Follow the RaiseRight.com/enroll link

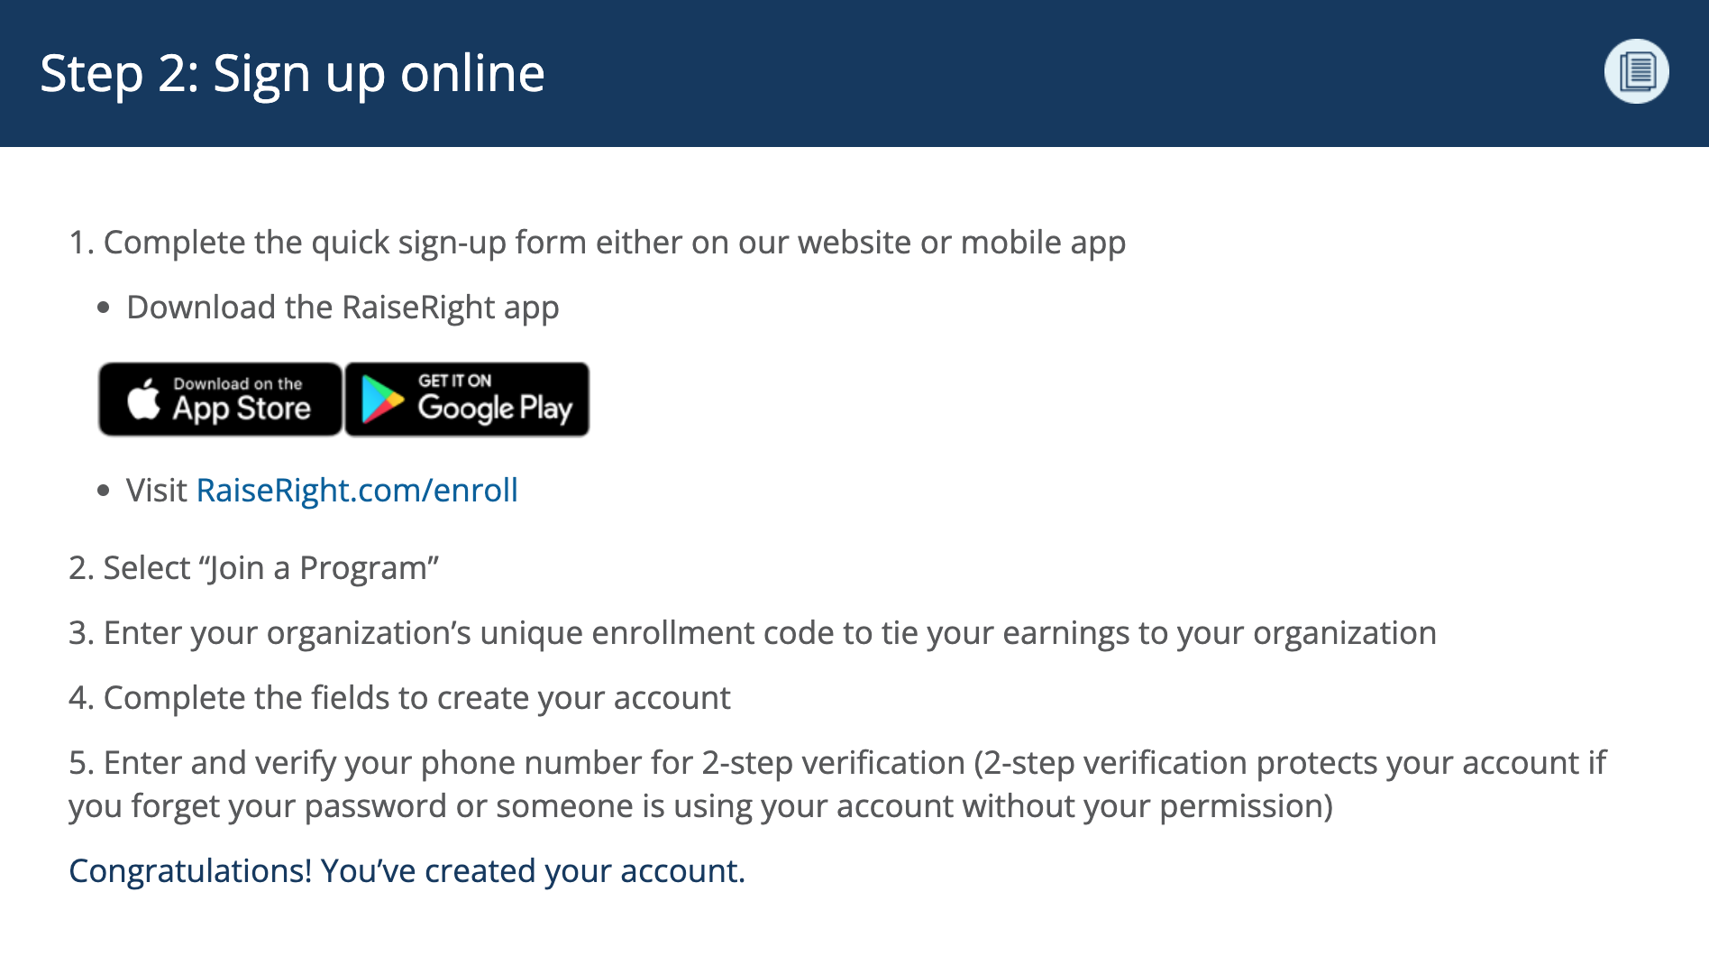pos(357,491)
